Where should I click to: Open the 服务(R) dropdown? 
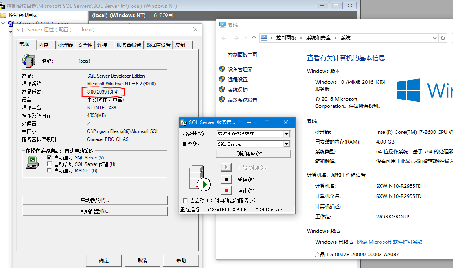287,144
